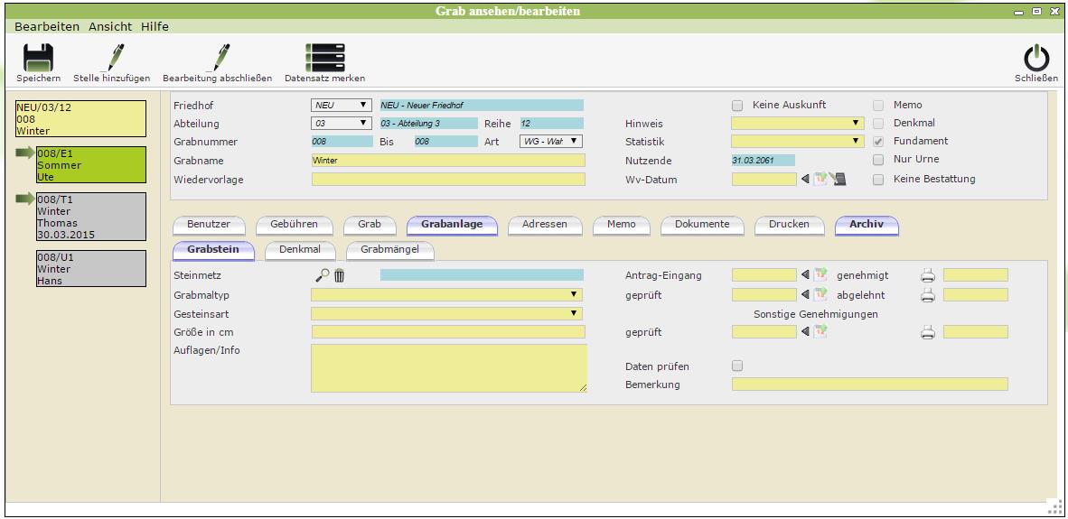Open the calendar icon for Antrag-Eingang
Viewport: 1068px width, 519px height.
(x=820, y=275)
